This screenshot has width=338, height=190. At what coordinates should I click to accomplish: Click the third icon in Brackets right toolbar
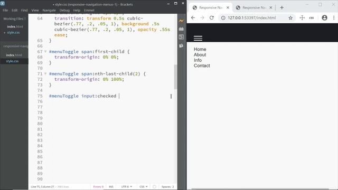click(181, 37)
